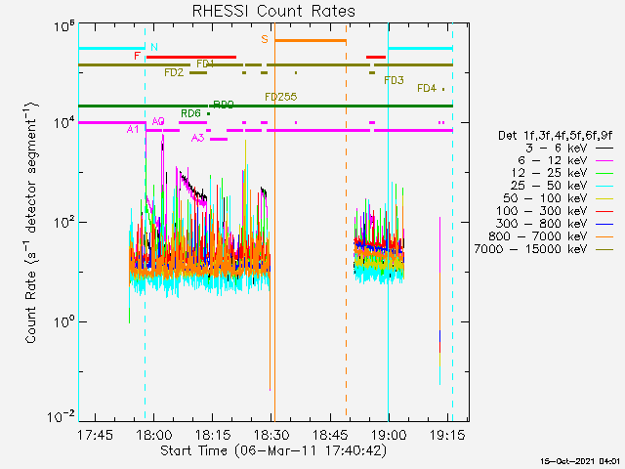Click the blue line swatch for 300-800 keV
Screen dimensions: 625x469
point(604,224)
